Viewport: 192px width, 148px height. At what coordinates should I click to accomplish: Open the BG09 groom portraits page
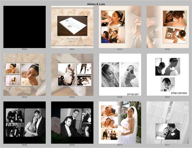(x=72, y=123)
